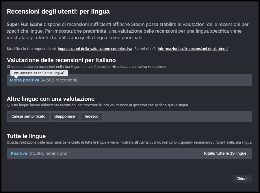Click 'Valutazione delle recensioni per italiano' heading
Image resolution: width=260 pixels, height=193 pixels.
[61, 60]
